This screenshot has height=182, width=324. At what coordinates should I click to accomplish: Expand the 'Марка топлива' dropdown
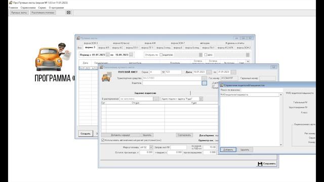(151, 147)
